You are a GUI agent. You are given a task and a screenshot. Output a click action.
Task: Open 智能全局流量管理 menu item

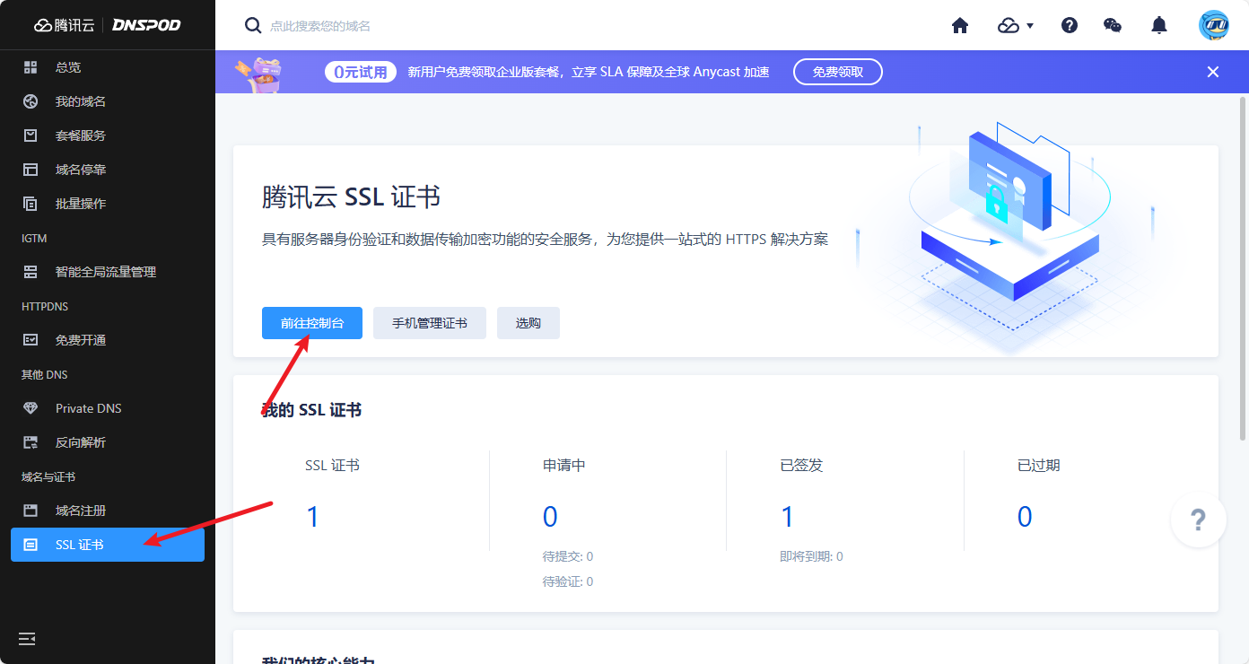(108, 272)
